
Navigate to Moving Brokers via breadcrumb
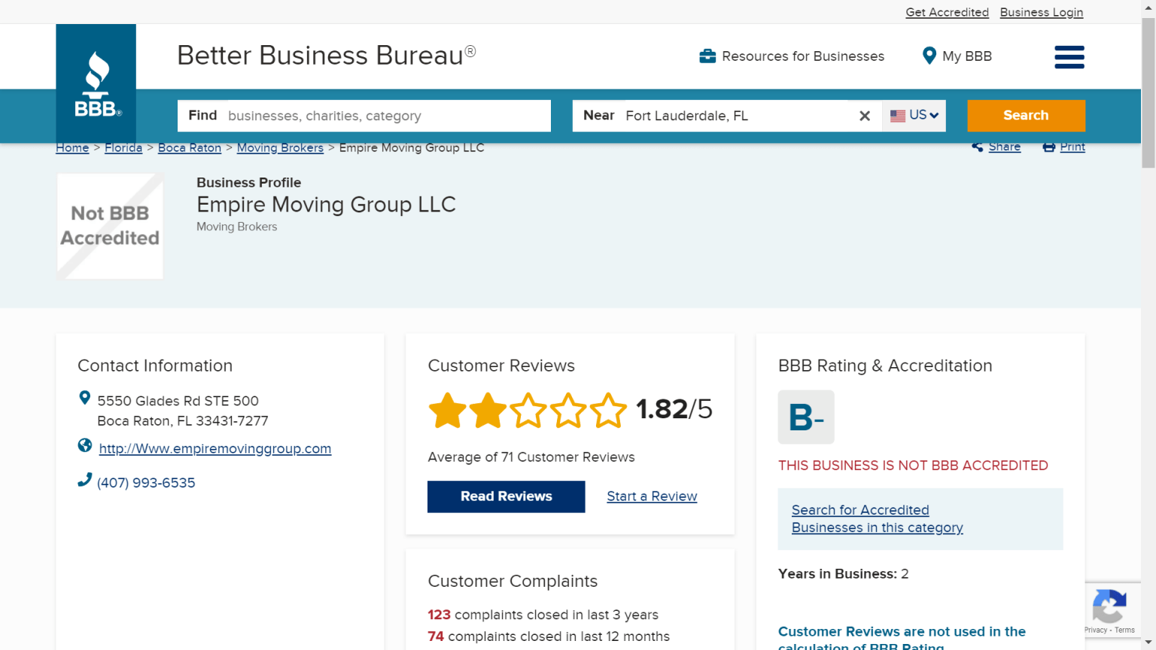click(280, 147)
